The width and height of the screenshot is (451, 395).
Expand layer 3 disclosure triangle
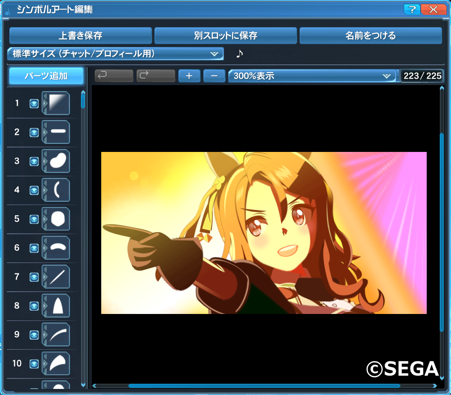click(45, 161)
